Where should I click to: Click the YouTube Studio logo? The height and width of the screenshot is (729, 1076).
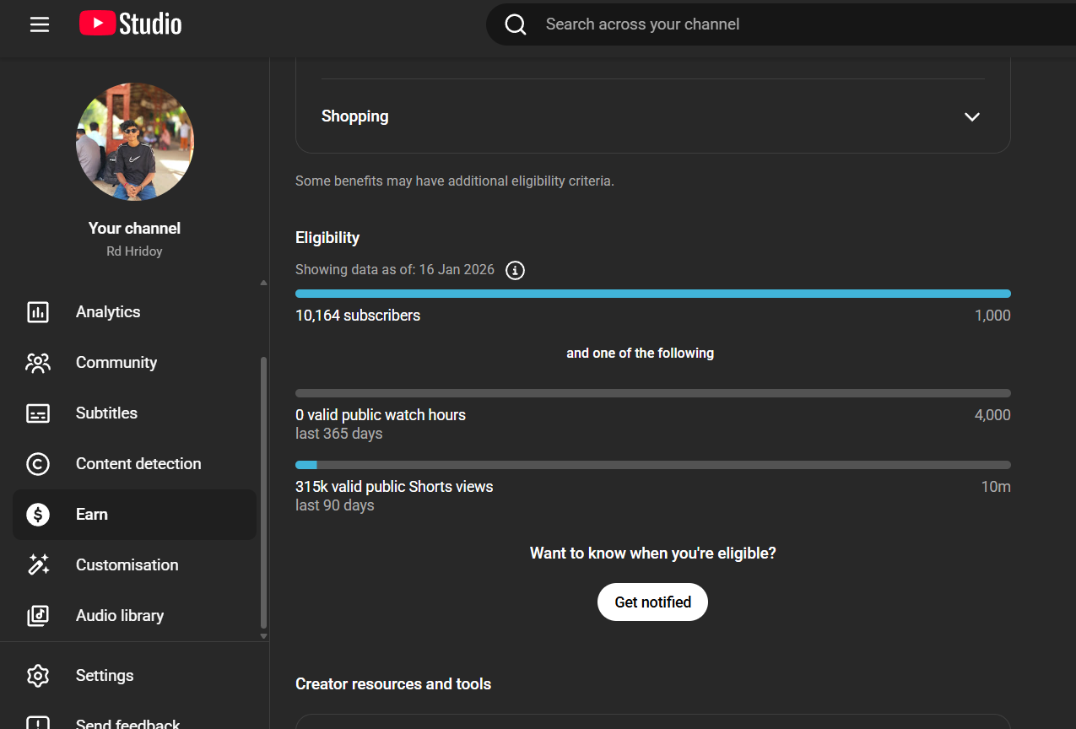(x=131, y=24)
